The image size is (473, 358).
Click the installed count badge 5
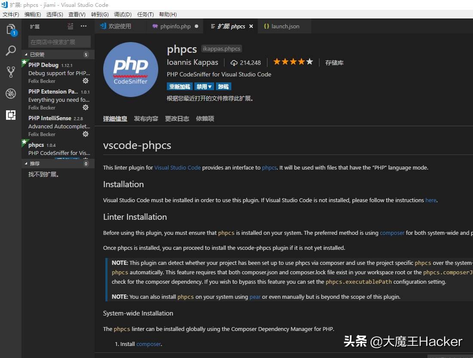click(x=86, y=55)
